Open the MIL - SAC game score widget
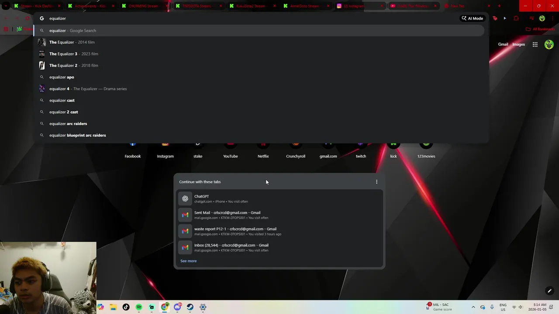The width and height of the screenshot is (559, 314). [x=440, y=307]
